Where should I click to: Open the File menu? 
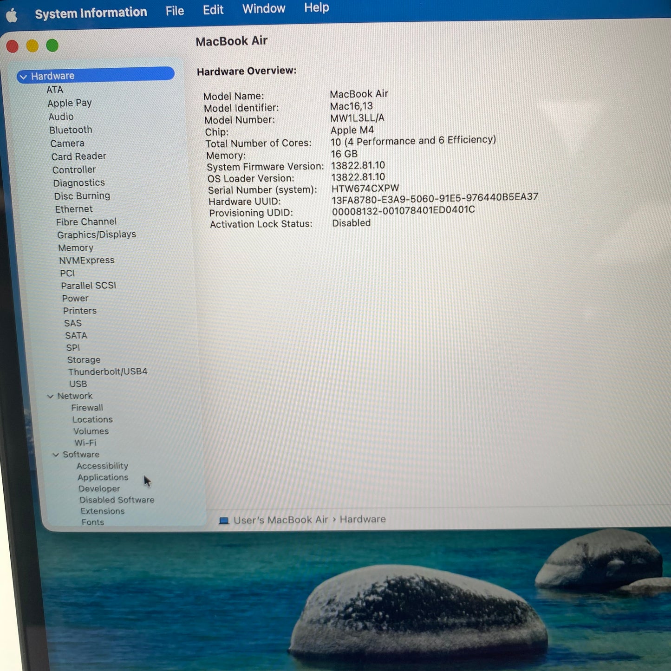click(175, 11)
